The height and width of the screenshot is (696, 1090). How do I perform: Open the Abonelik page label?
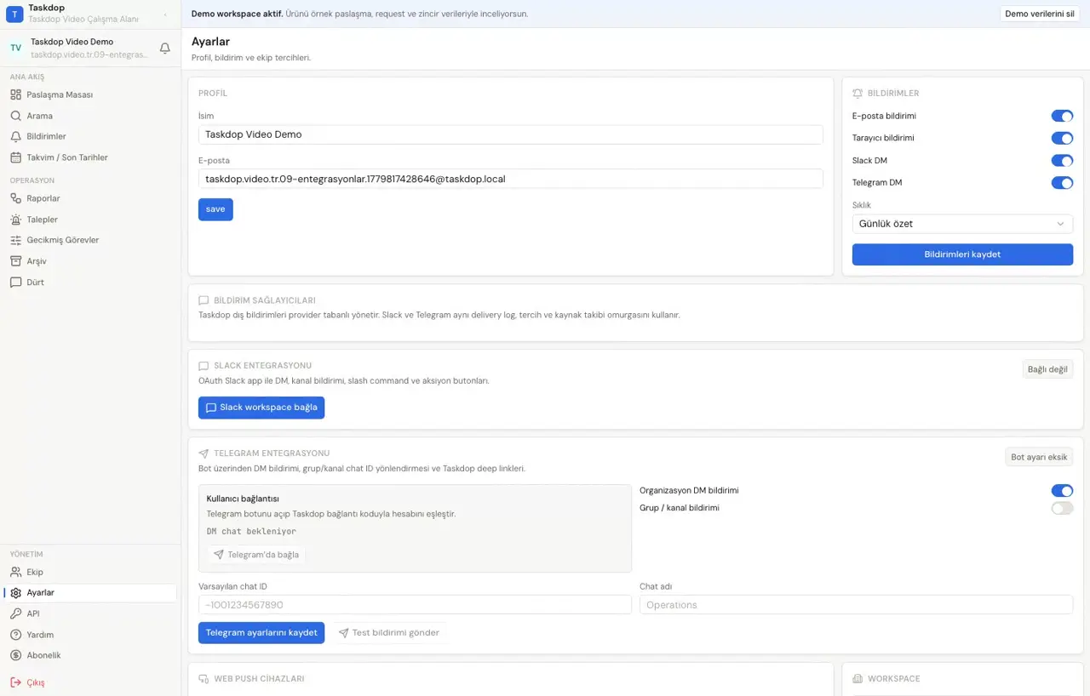pos(43,655)
